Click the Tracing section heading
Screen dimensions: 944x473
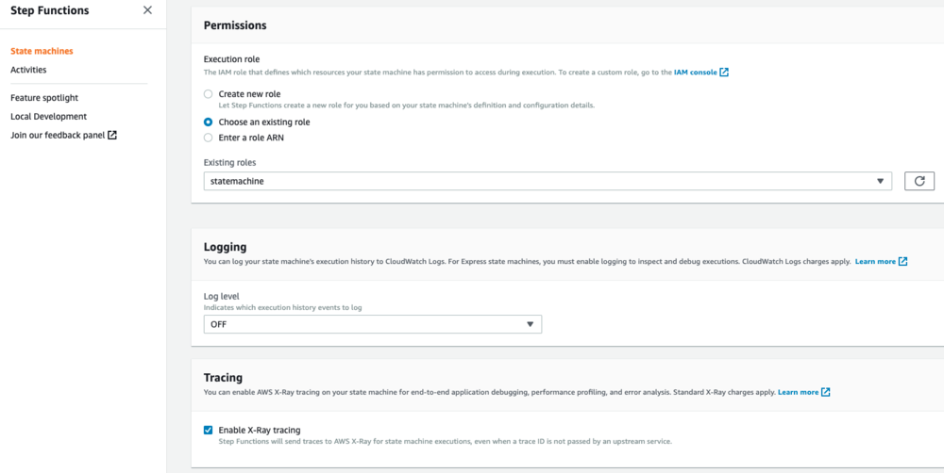point(223,378)
